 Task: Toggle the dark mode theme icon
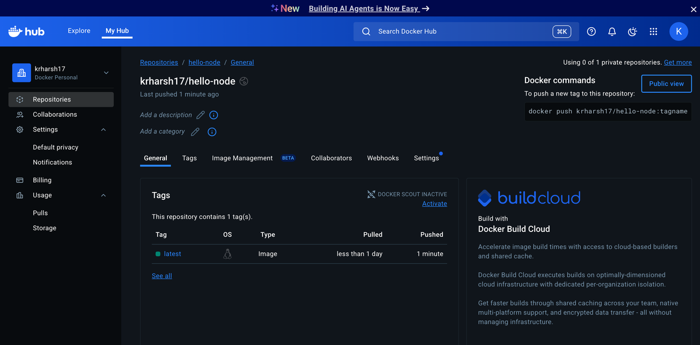632,32
